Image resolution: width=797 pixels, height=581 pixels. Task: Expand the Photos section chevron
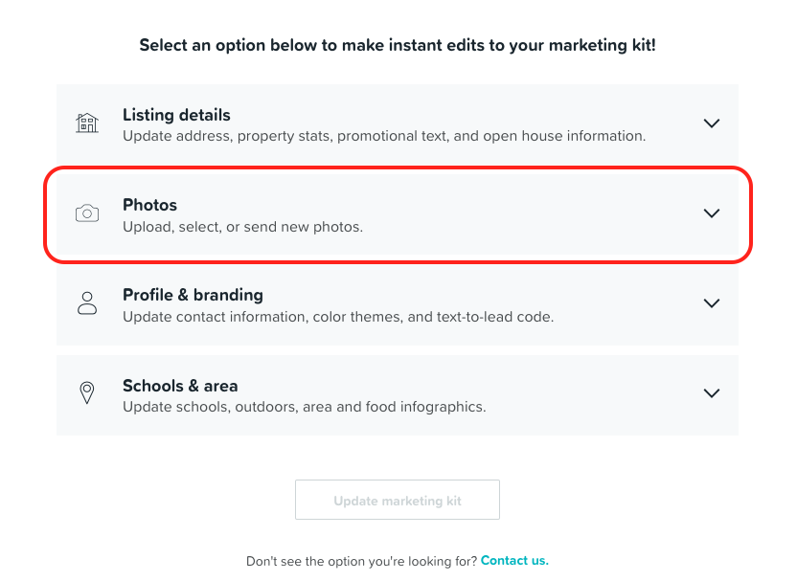712,213
